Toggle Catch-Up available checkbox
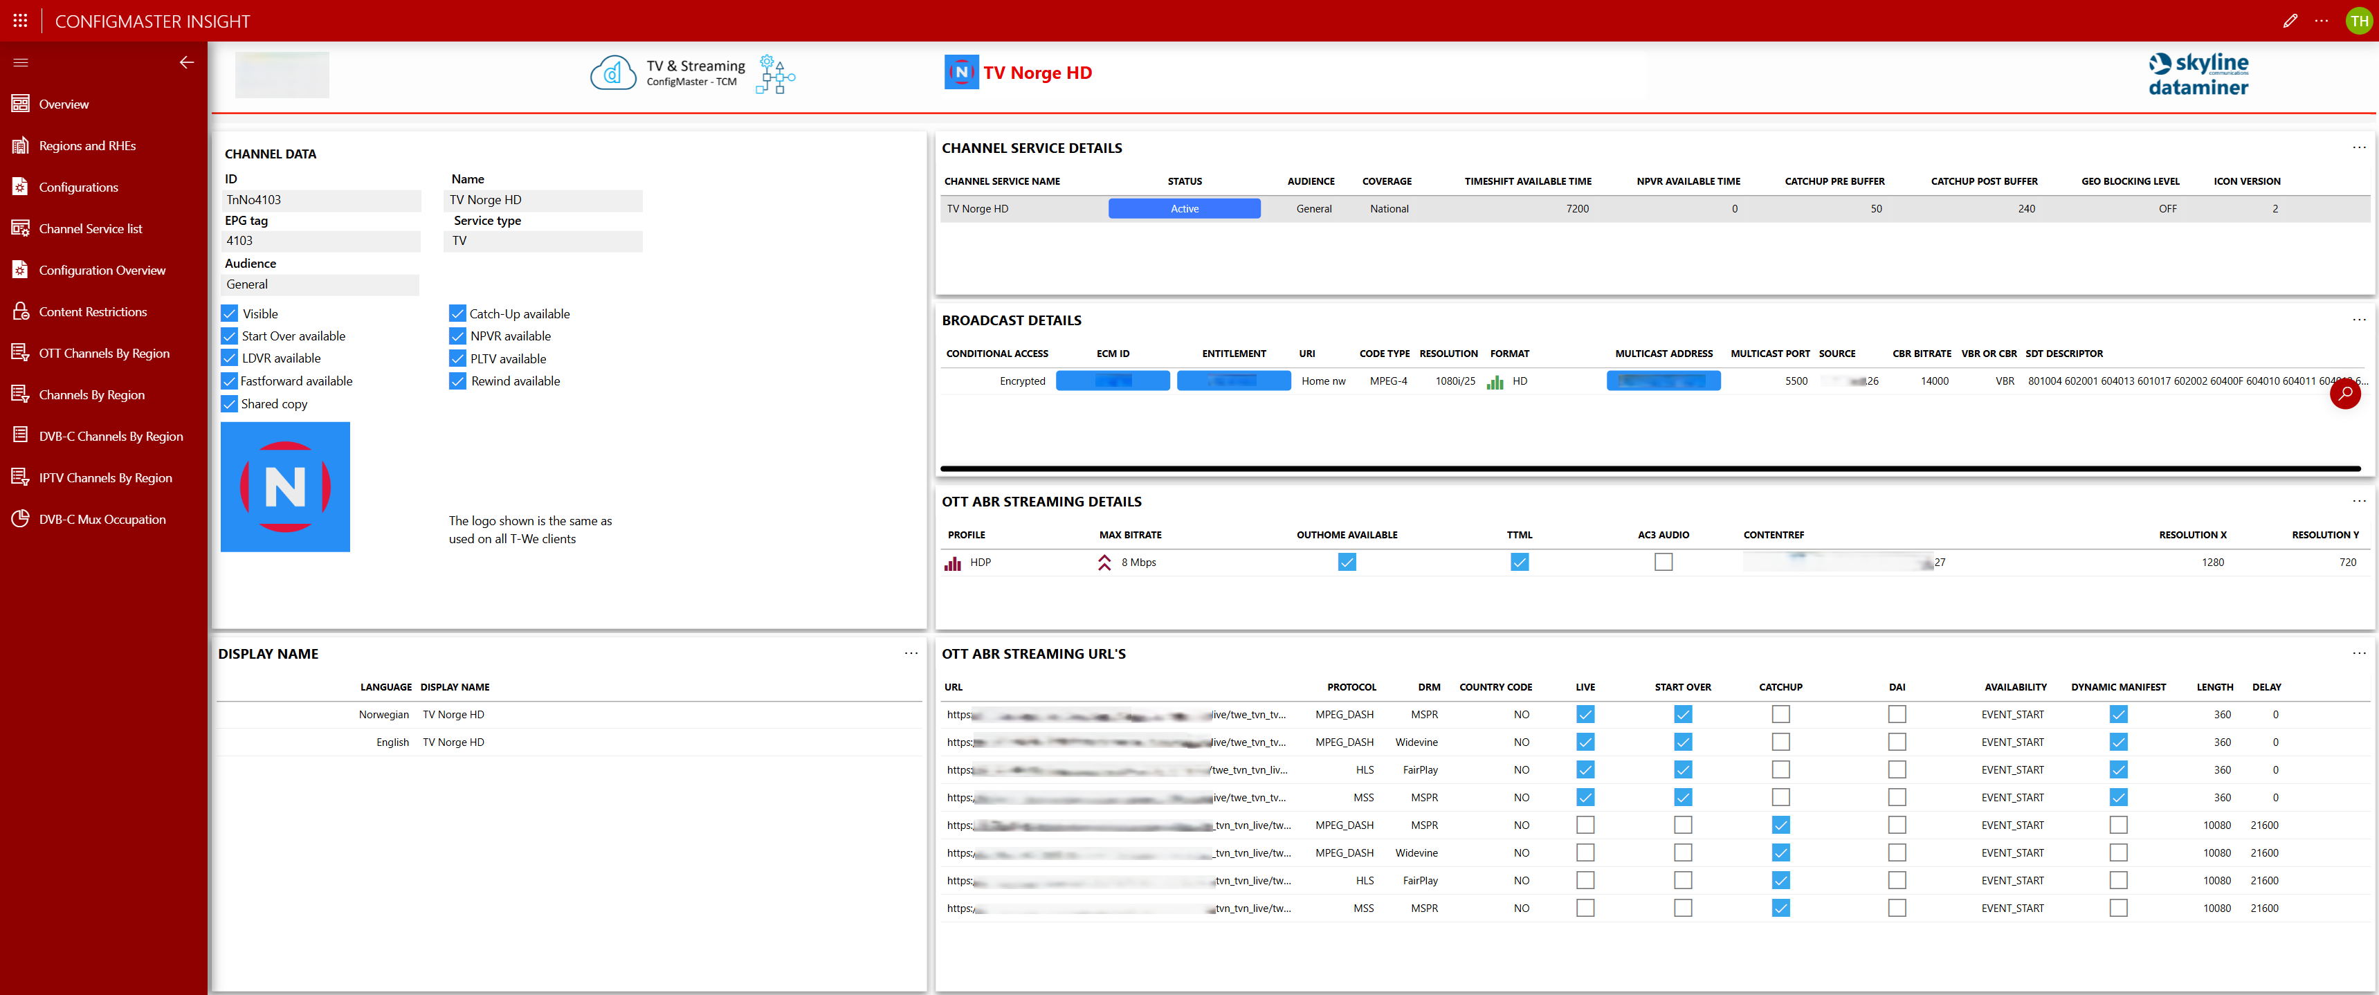 (x=458, y=314)
